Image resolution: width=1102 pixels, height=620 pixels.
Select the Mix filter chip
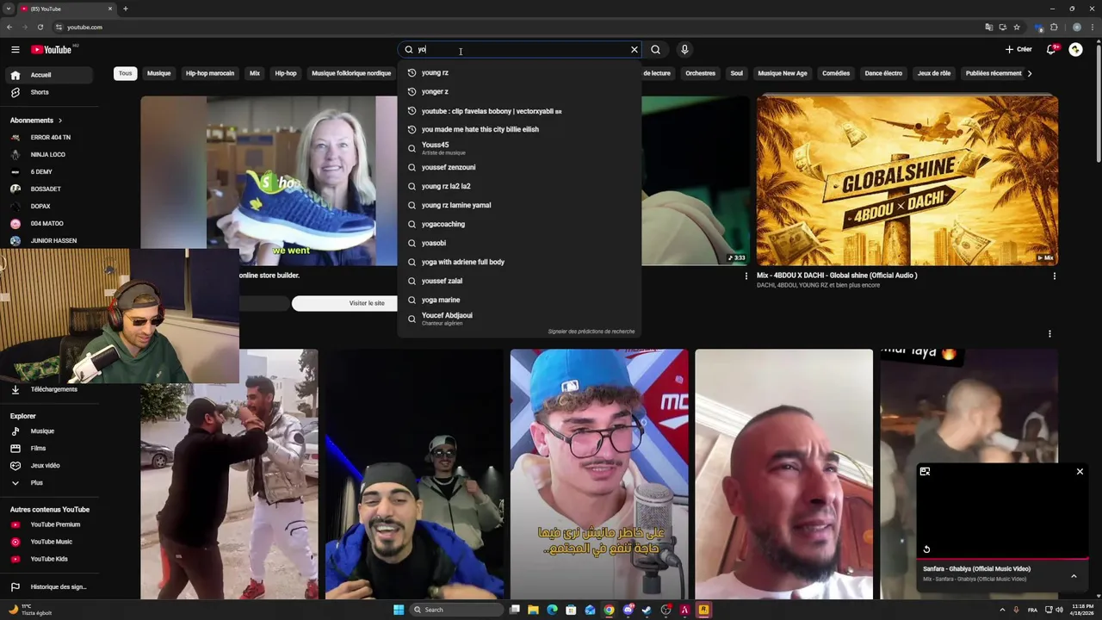255,73
